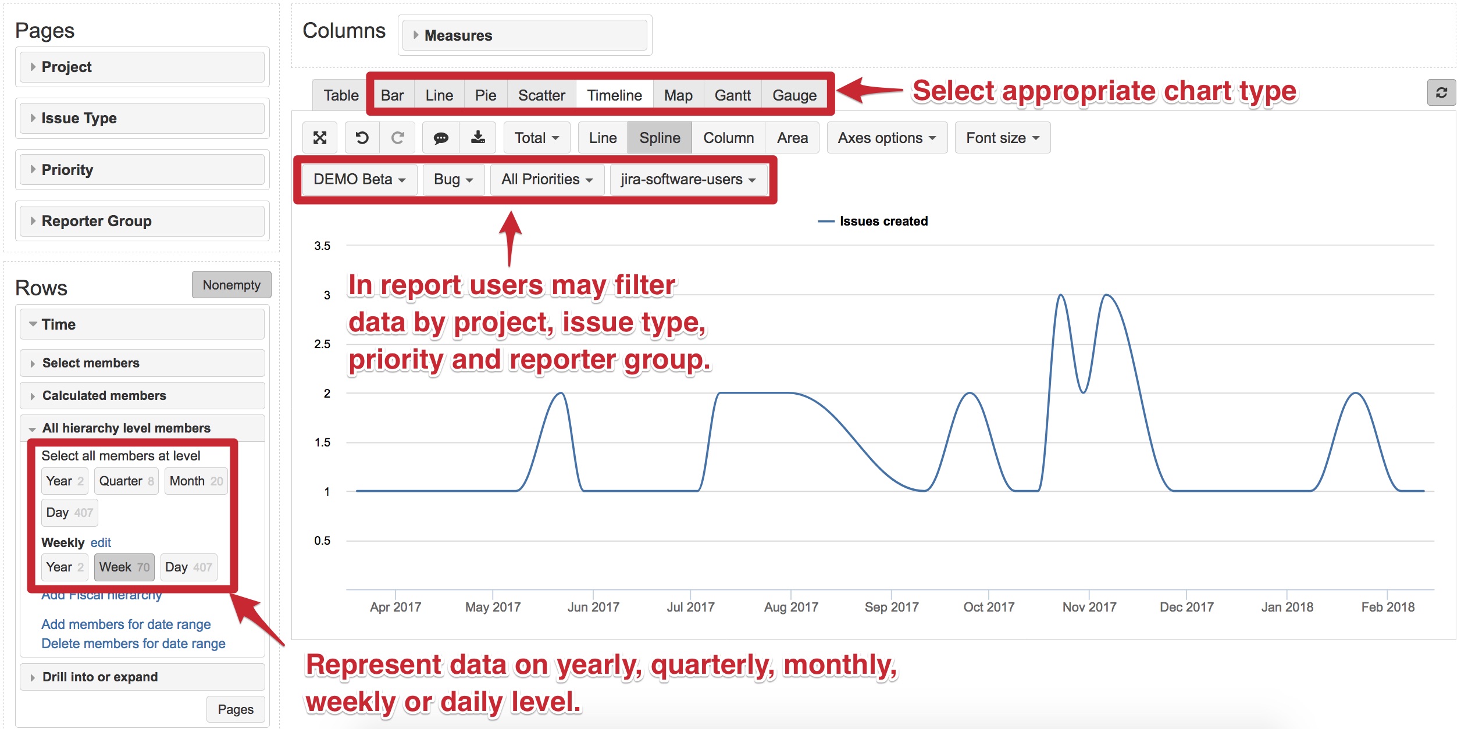Refresh the report with the refresh icon

coord(1442,92)
